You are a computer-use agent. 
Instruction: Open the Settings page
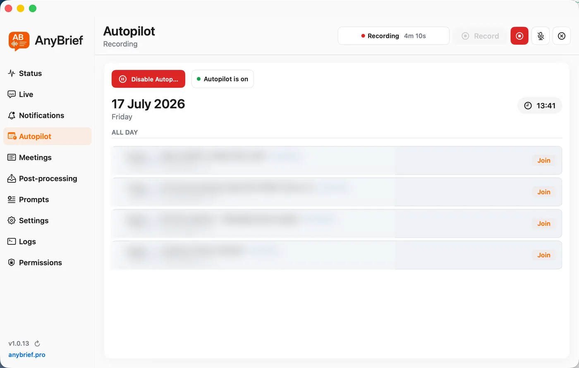point(47,220)
